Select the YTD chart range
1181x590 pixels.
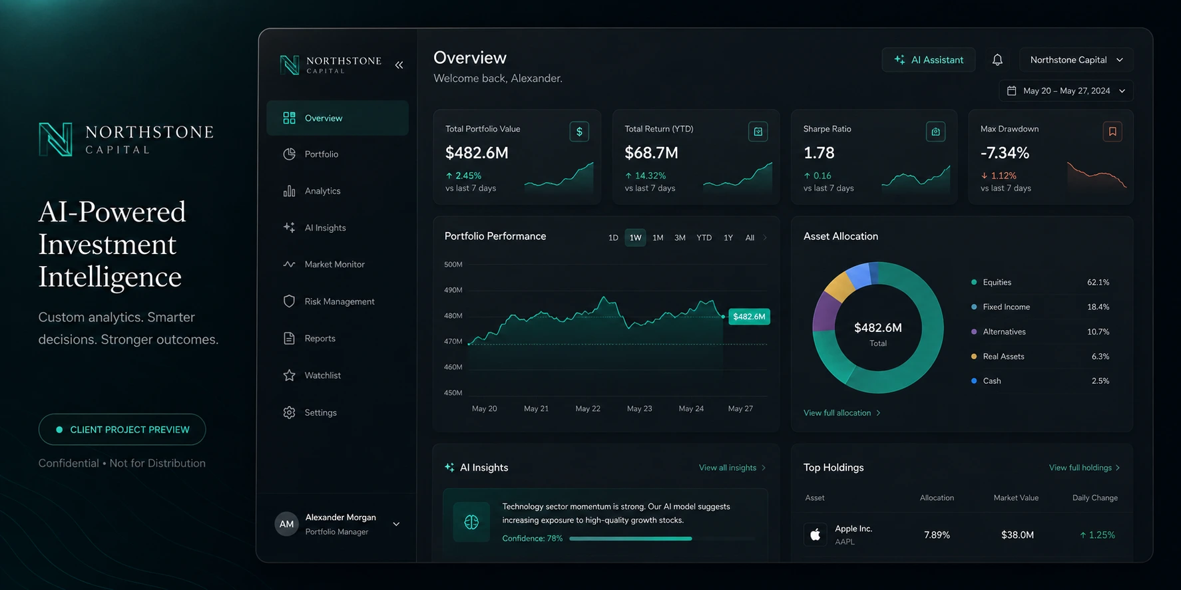tap(704, 237)
